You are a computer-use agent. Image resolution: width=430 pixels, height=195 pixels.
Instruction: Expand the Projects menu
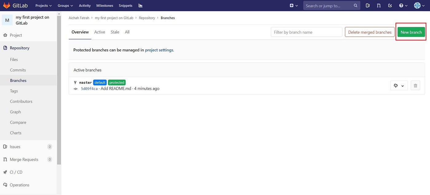click(44, 6)
